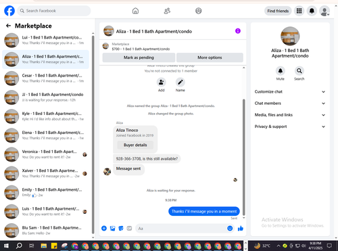Go back using Marketplace back arrow

(x=8, y=26)
